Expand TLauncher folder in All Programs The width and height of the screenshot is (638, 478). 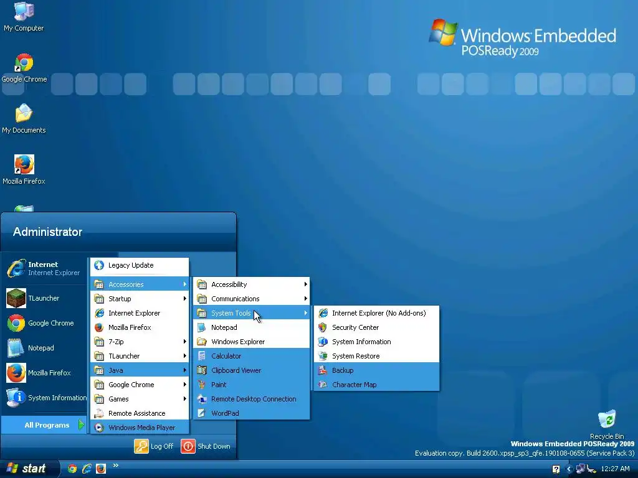tap(140, 356)
